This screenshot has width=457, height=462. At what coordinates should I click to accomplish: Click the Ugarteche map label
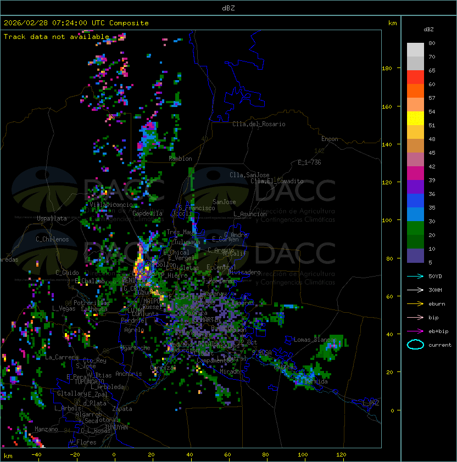click(135, 348)
